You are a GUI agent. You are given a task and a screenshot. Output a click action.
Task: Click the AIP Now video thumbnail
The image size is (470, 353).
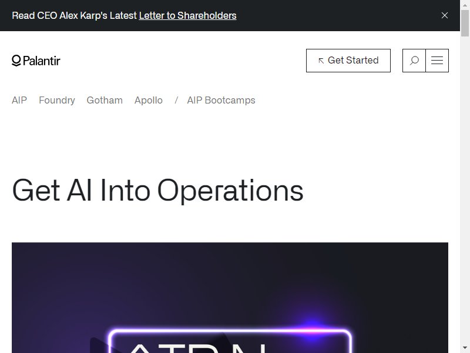(230, 298)
